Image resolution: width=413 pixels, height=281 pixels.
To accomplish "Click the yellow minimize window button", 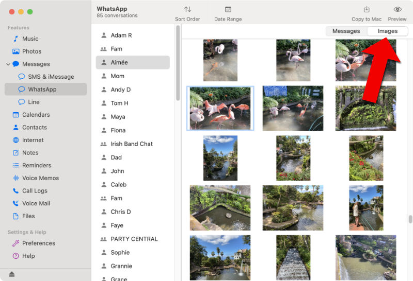I will click(x=21, y=11).
